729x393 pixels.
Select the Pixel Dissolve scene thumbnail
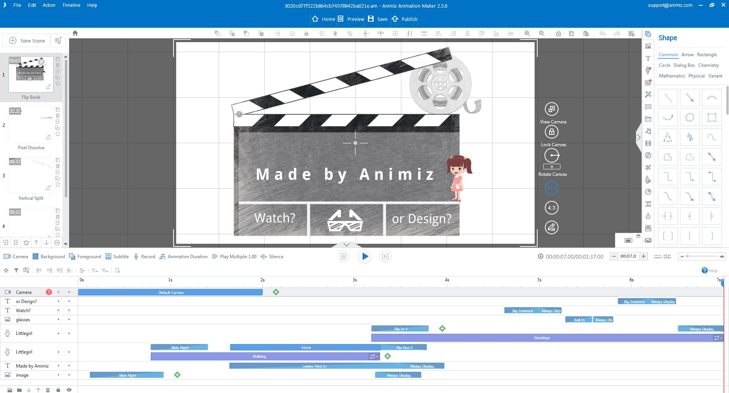31,125
